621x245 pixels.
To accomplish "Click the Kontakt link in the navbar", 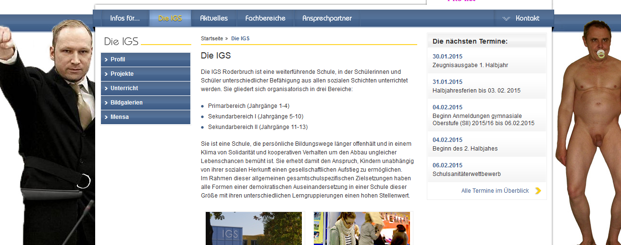I will coord(527,18).
